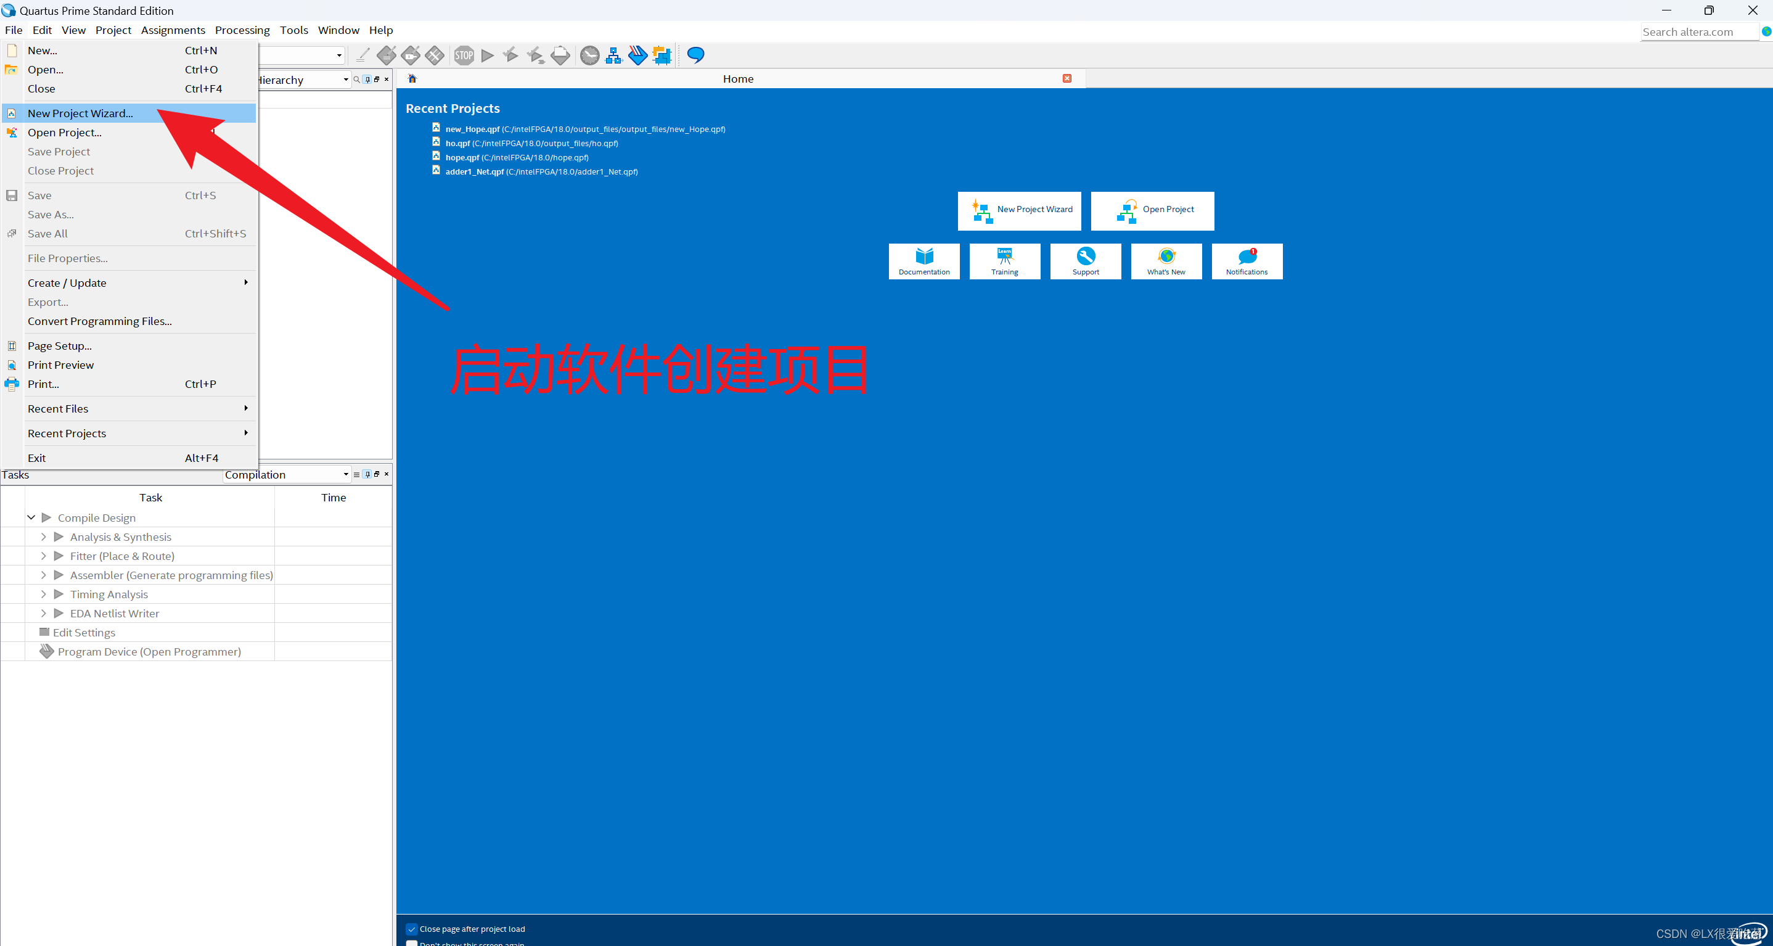
Task: Open the Recent Projects submenu
Action: click(x=129, y=433)
